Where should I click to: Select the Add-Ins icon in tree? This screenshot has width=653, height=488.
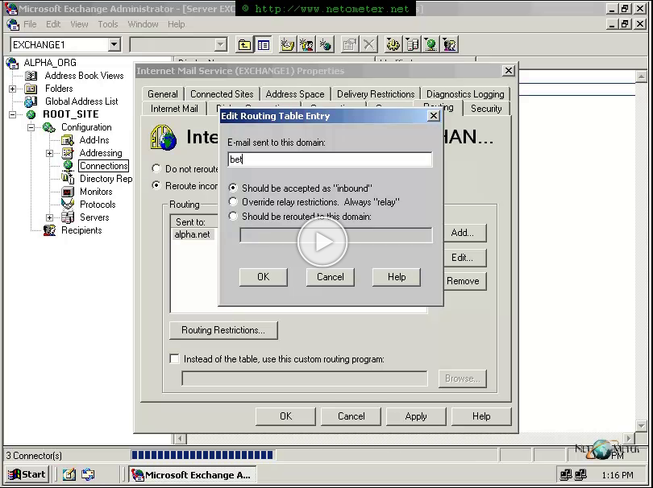(x=68, y=140)
